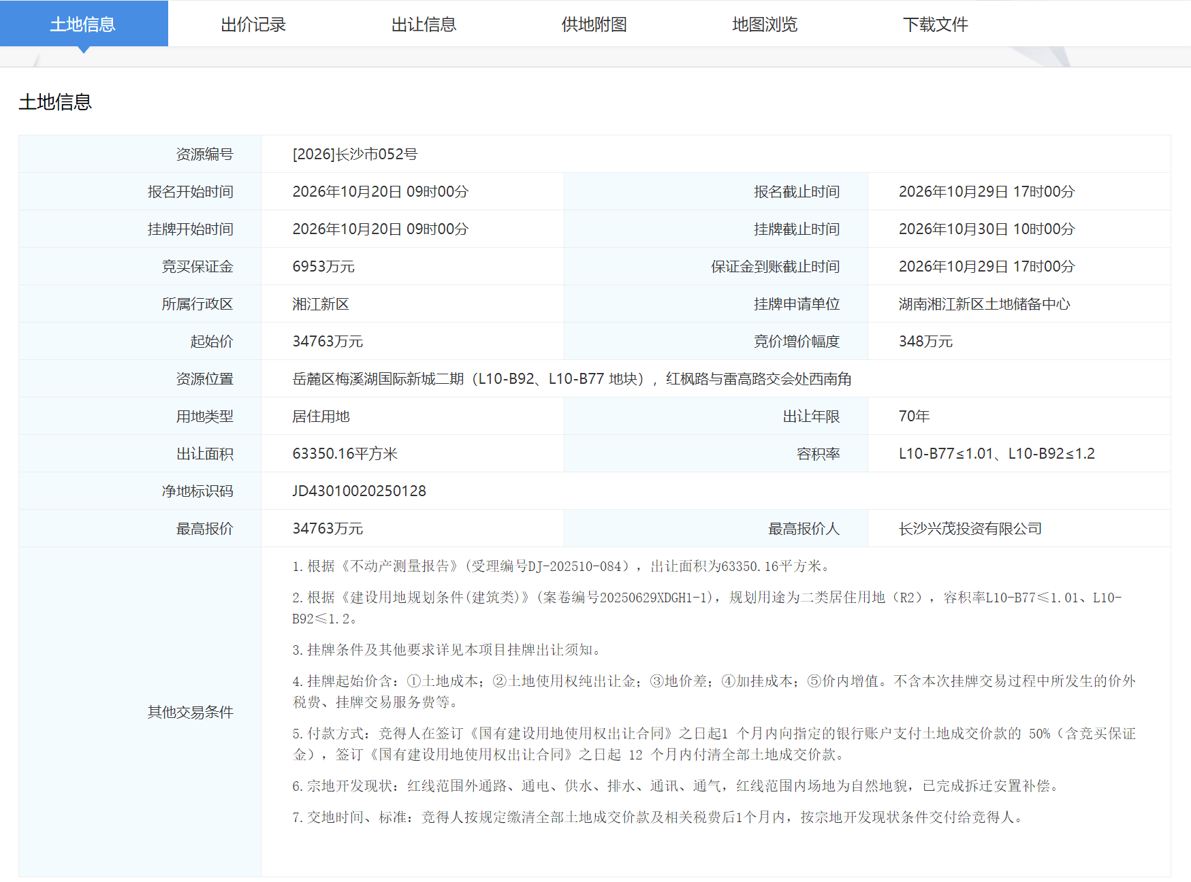Screen dimensions: 1191x882
Task: Select the term value 70年
Action: (x=914, y=416)
